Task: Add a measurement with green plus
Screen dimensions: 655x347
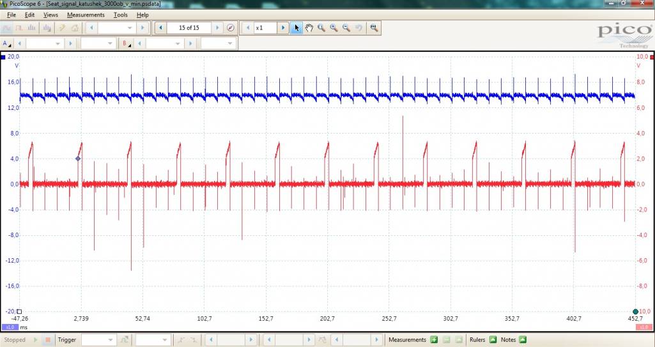Action: tap(434, 340)
